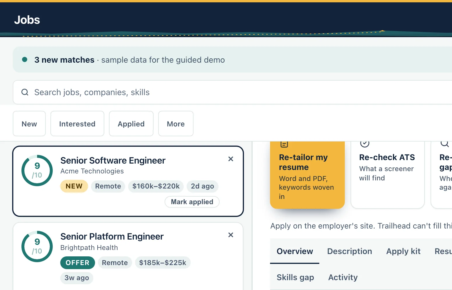Click the Re-tailor my resume document icon
The height and width of the screenshot is (290, 452).
(x=284, y=144)
